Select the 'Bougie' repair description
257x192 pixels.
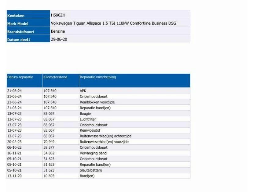pyautogui.click(x=85, y=114)
